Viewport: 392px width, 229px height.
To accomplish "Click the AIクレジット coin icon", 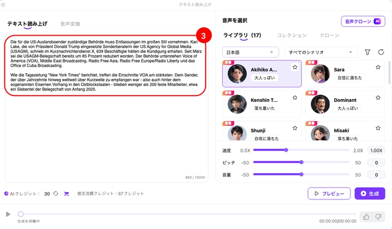I will pyautogui.click(x=6, y=194).
